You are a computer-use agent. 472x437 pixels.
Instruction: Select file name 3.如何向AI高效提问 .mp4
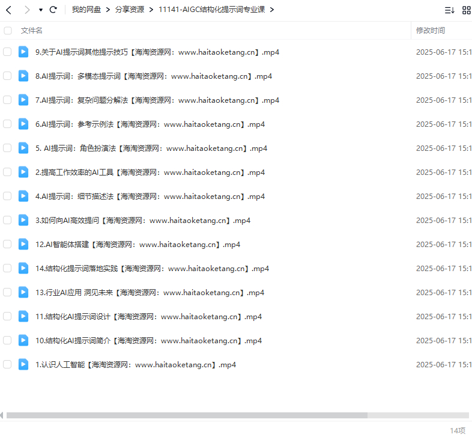[x=143, y=221]
